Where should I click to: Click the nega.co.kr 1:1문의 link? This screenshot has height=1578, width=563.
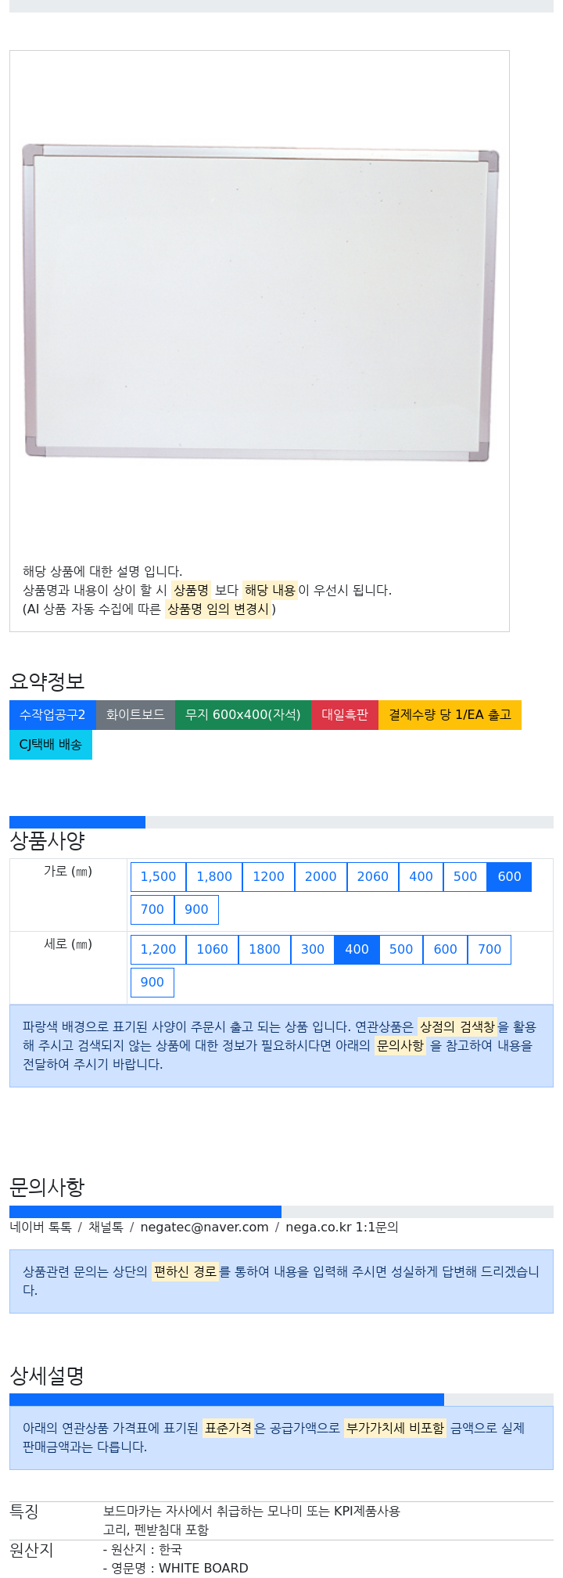342,1227
